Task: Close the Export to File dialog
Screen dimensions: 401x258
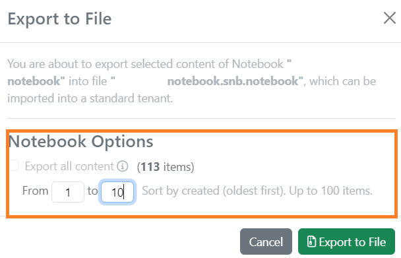Action: (x=390, y=18)
